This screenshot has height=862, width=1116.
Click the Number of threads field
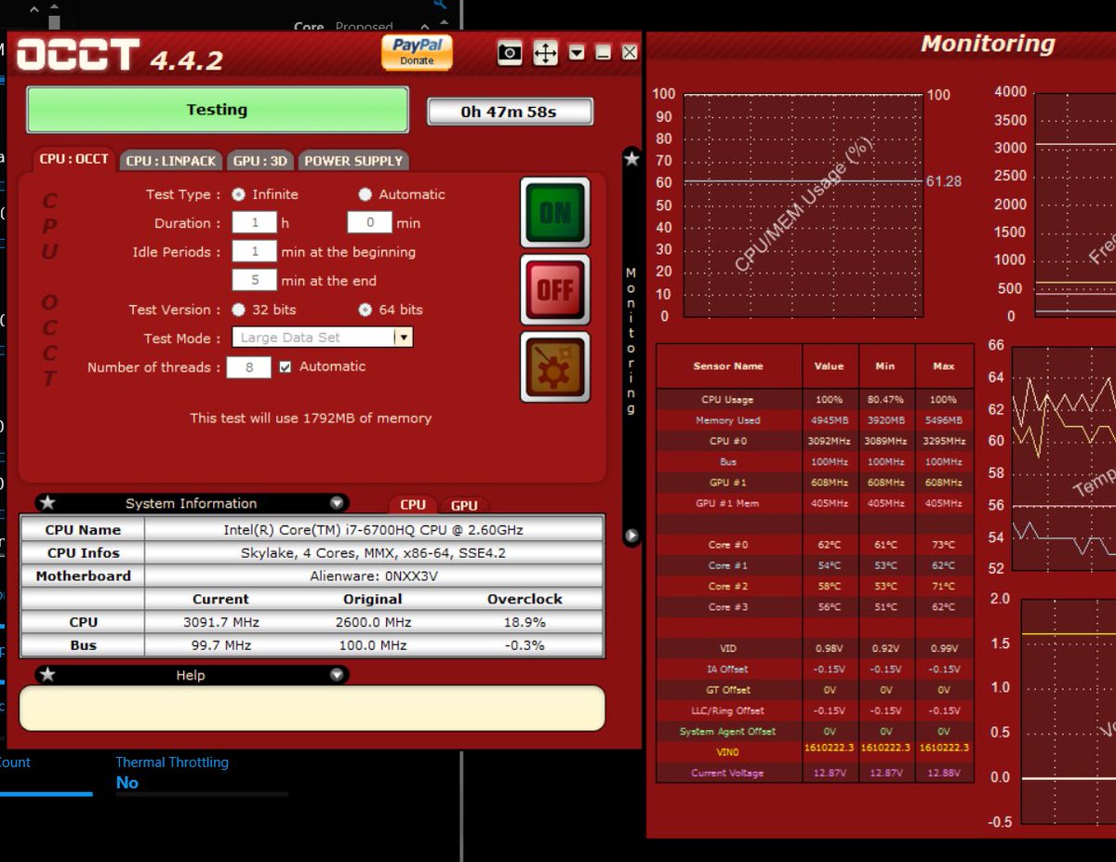point(248,367)
